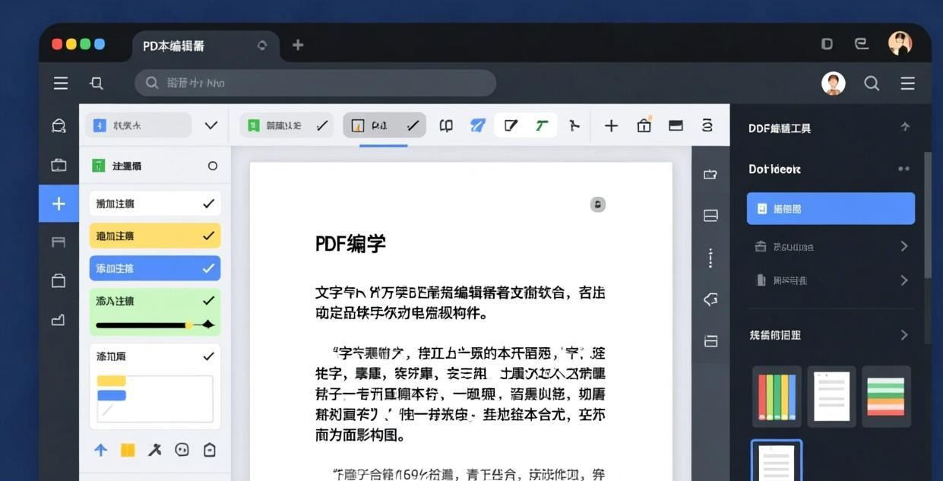This screenshot has height=481, width=943.
Task: Select the topmost icon in the dark left sidebar
Action: click(59, 126)
